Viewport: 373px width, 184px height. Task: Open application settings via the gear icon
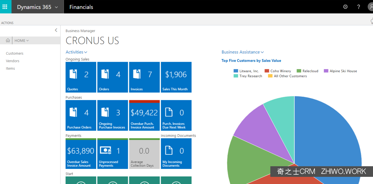[345, 7]
